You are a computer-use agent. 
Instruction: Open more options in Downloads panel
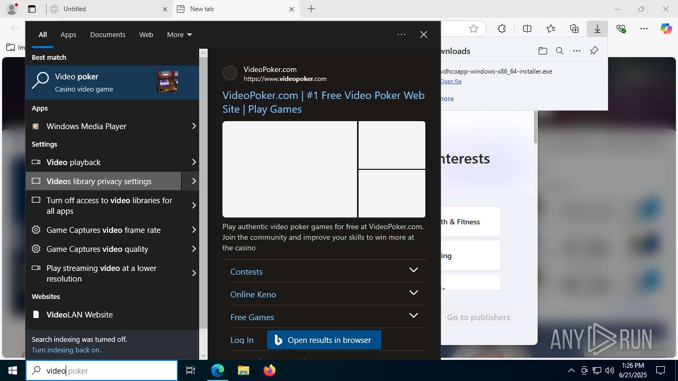click(577, 51)
